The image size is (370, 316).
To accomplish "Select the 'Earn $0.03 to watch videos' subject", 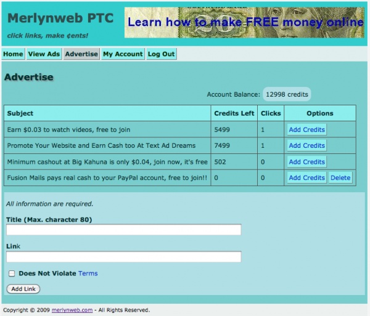I will click(x=68, y=129).
